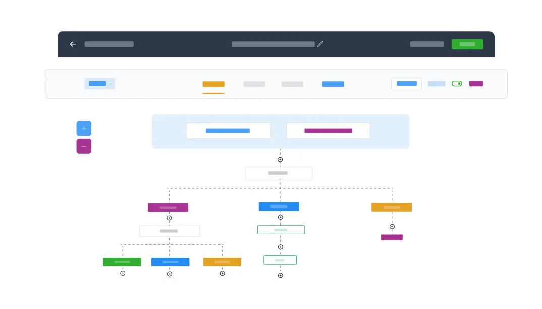The image size is (542, 309).
Task: Select the trigger card with the blue label
Action: tap(229, 131)
